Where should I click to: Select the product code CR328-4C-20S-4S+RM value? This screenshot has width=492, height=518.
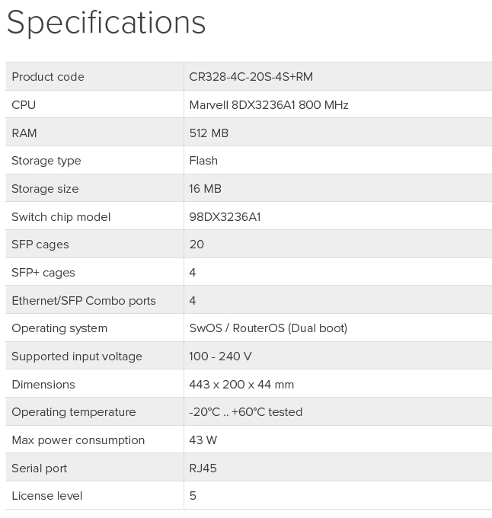point(251,77)
